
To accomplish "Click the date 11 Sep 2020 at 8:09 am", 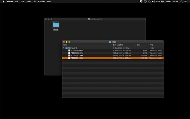I will [x=122, y=50].
